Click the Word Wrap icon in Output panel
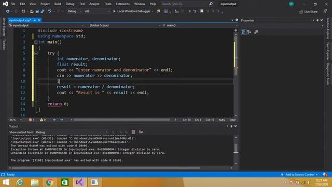Screen dimensions: 332x187 [141, 132]
